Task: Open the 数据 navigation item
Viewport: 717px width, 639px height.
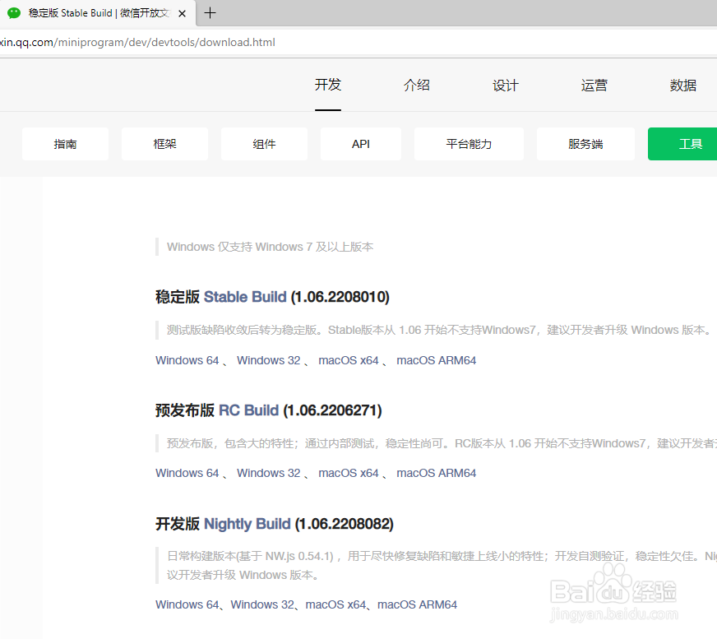Action: point(683,85)
